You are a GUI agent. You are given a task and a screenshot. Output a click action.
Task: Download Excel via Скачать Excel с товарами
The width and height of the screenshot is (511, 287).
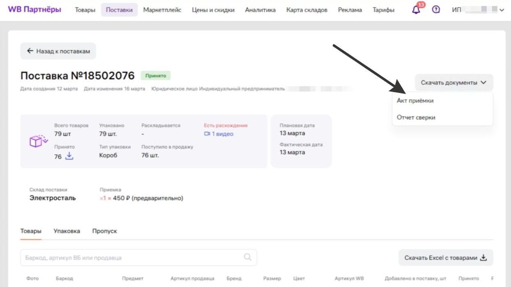pyautogui.click(x=446, y=258)
